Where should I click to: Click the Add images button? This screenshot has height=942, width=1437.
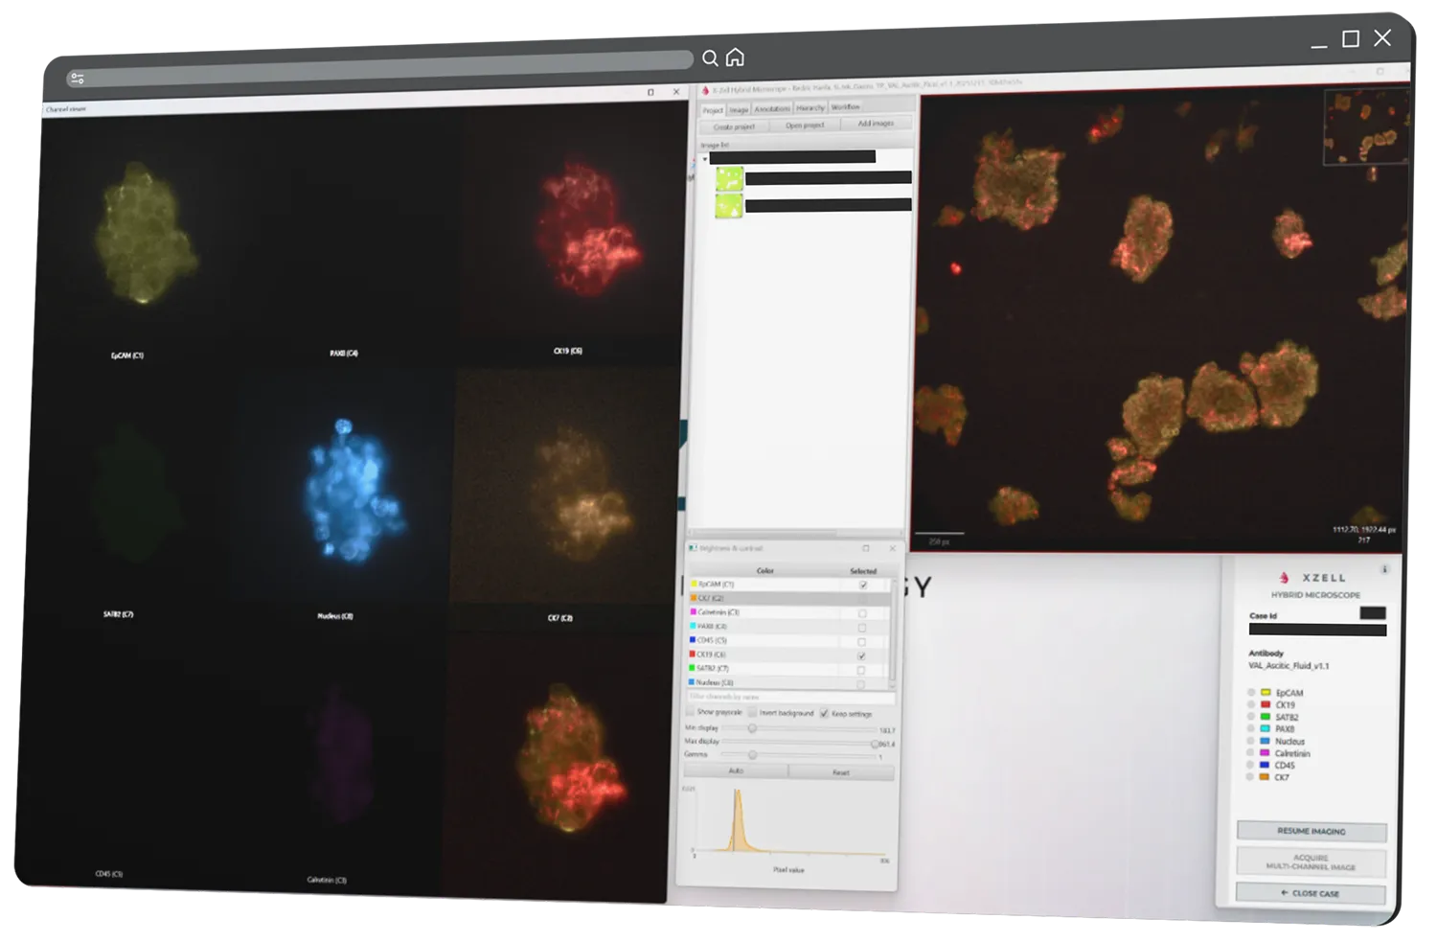tap(875, 124)
